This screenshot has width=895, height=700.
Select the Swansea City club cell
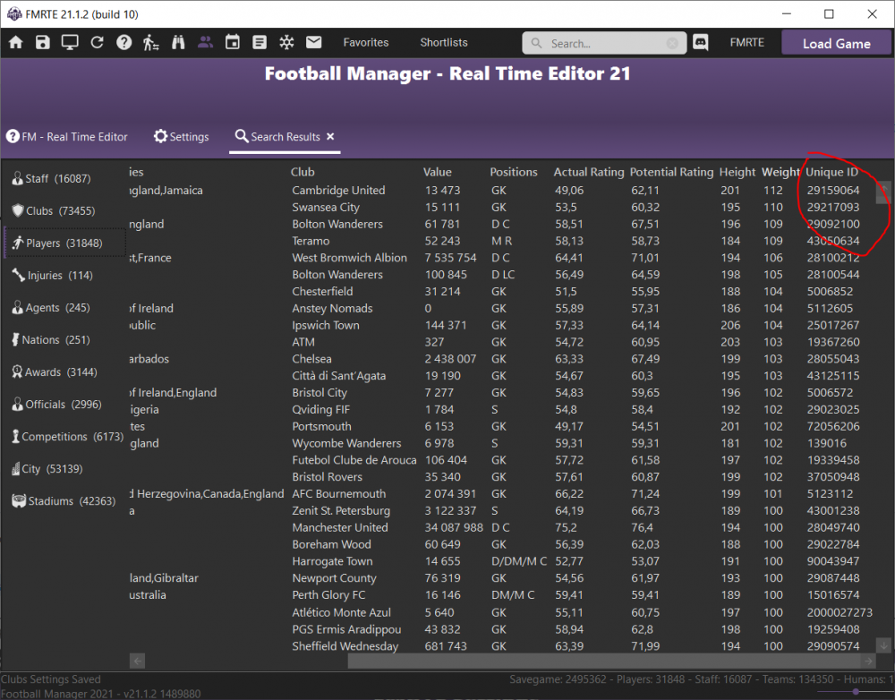[326, 208]
